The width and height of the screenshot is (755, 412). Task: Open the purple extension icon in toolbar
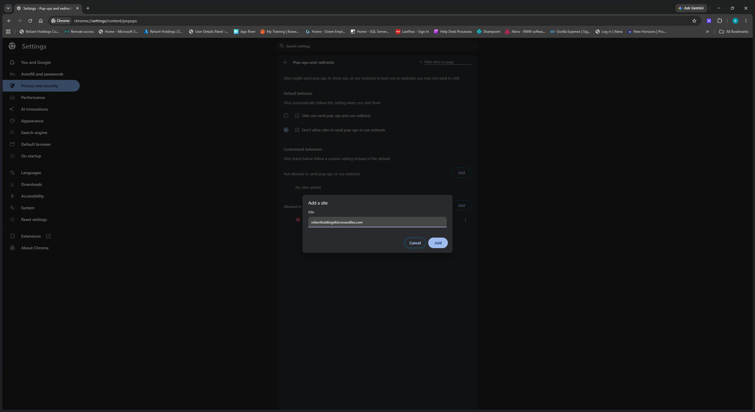709,21
